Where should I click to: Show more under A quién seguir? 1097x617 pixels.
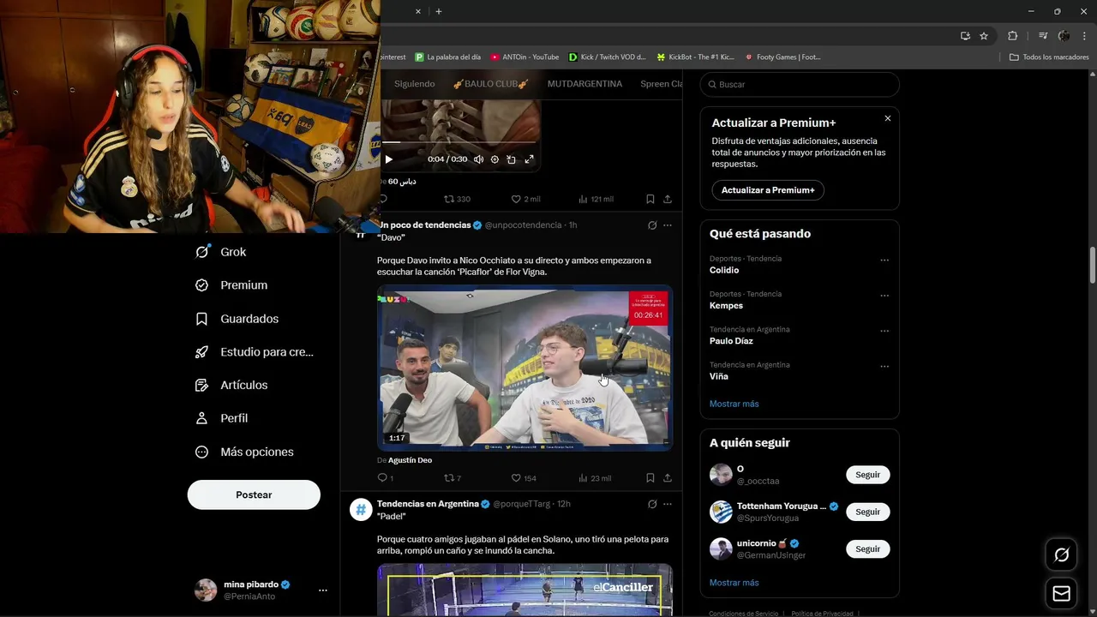click(734, 583)
